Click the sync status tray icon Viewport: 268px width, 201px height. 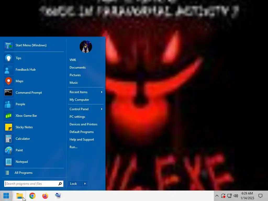[x=223, y=196]
